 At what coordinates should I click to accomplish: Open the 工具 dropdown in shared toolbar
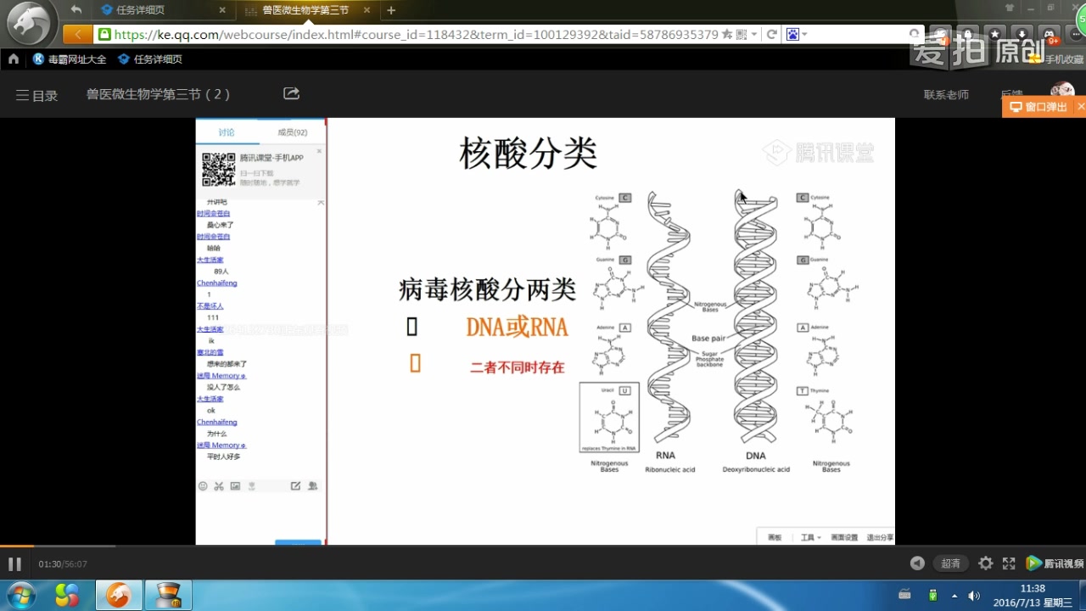coord(810,537)
